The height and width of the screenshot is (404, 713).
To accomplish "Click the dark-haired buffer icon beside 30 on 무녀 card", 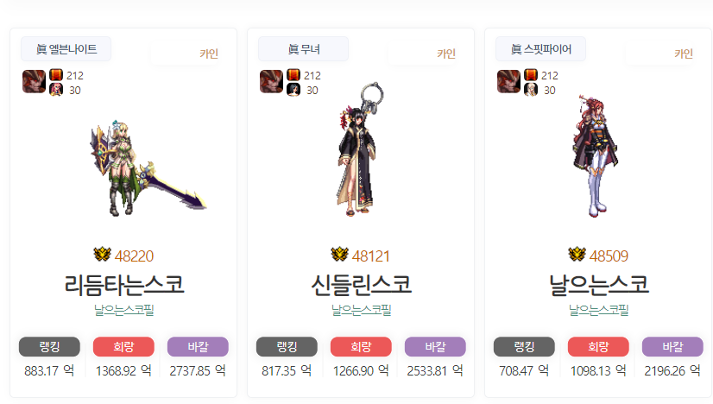I will pos(293,90).
